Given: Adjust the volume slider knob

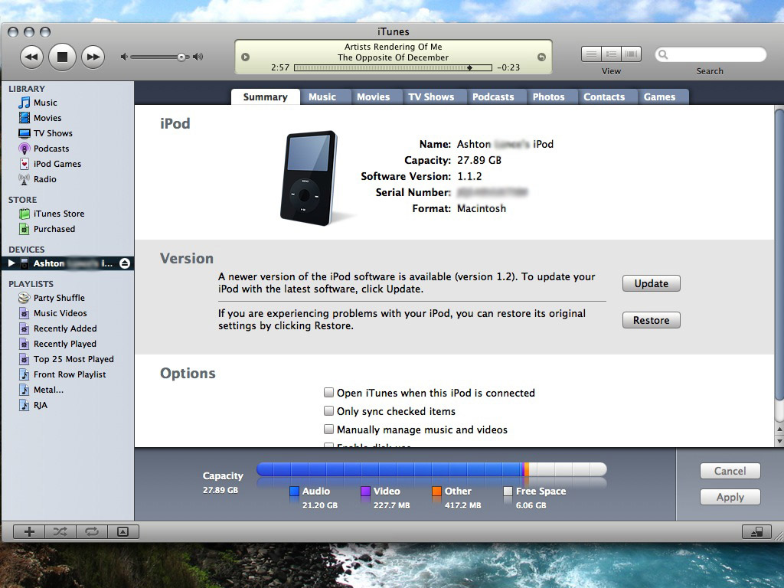Looking at the screenshot, I should tap(181, 57).
